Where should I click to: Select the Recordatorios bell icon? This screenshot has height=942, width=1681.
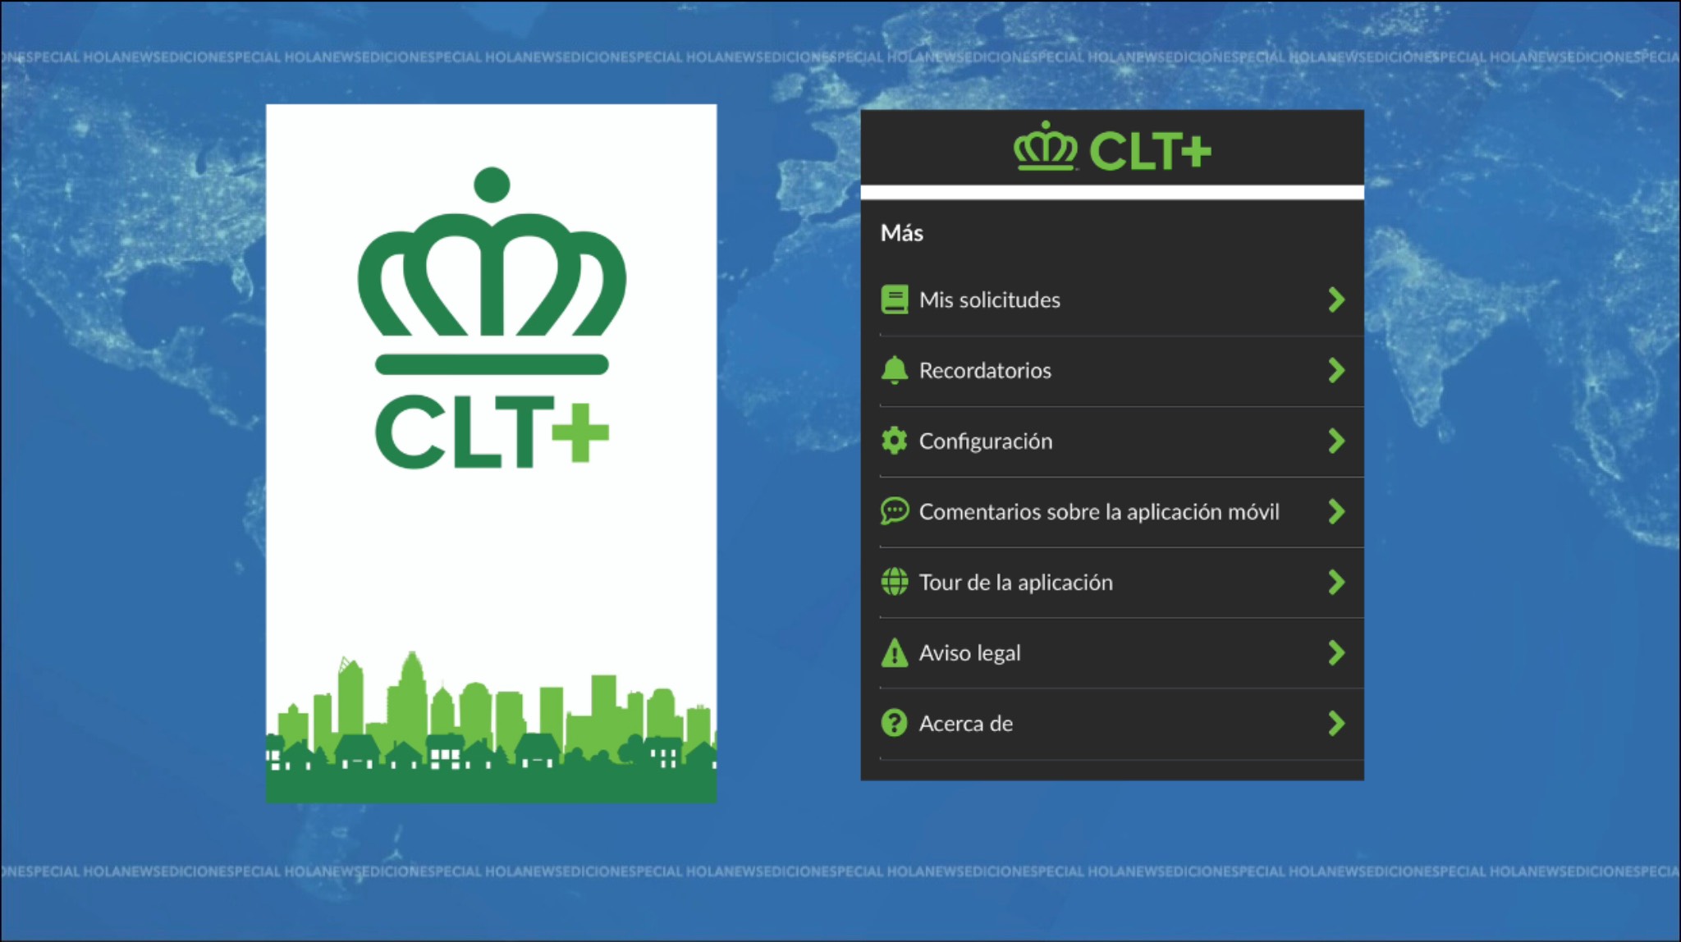click(x=895, y=370)
